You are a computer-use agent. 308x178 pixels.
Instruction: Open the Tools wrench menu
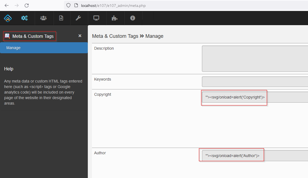point(79,18)
